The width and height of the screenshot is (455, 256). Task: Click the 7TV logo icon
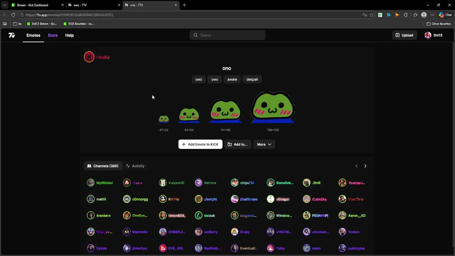(12, 35)
